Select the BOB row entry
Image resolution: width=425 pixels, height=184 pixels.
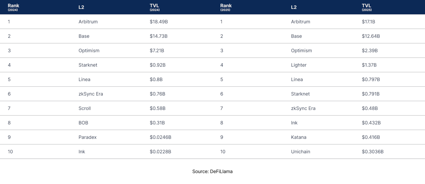coord(83,123)
